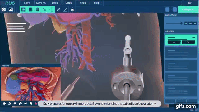
Task: Click the RUS logo
Action: click(10, 3)
